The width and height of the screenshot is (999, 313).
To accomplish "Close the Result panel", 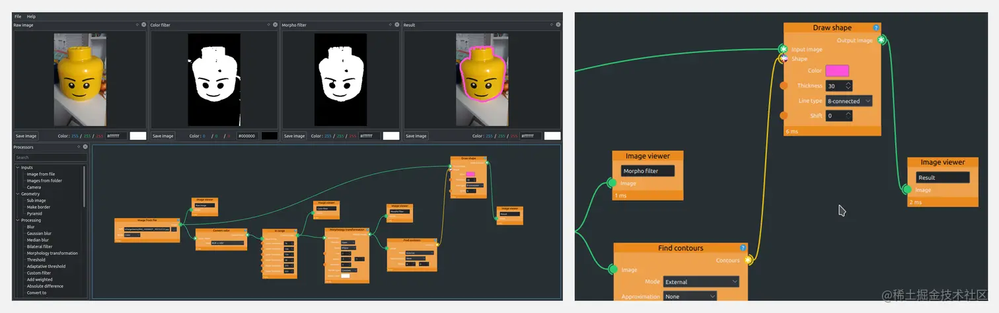I will pos(558,24).
